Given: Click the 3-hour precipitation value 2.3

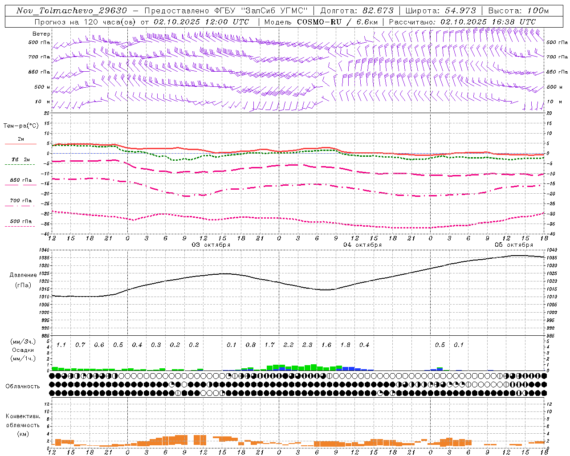Looking at the screenshot, I should tap(307, 345).
